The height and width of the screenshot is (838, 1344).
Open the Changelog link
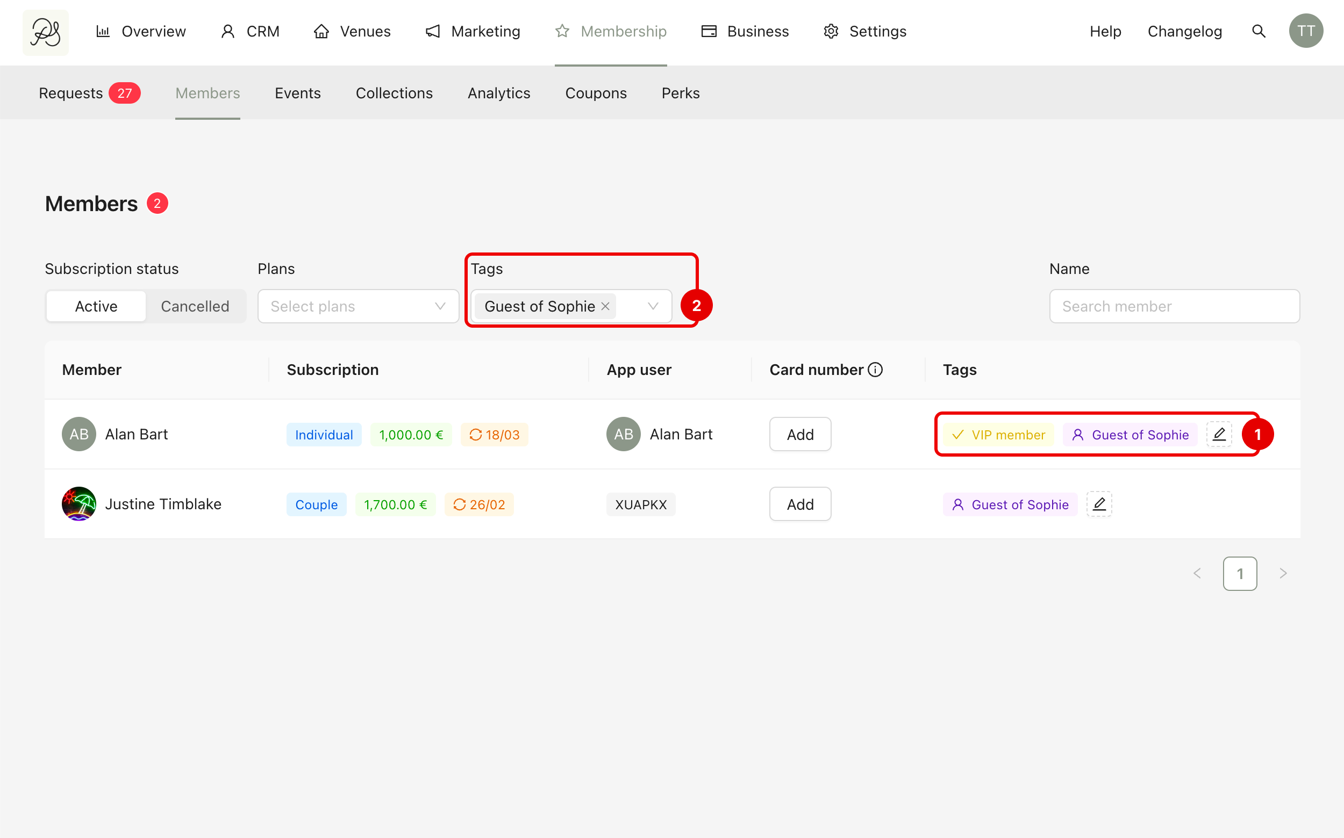tap(1184, 32)
